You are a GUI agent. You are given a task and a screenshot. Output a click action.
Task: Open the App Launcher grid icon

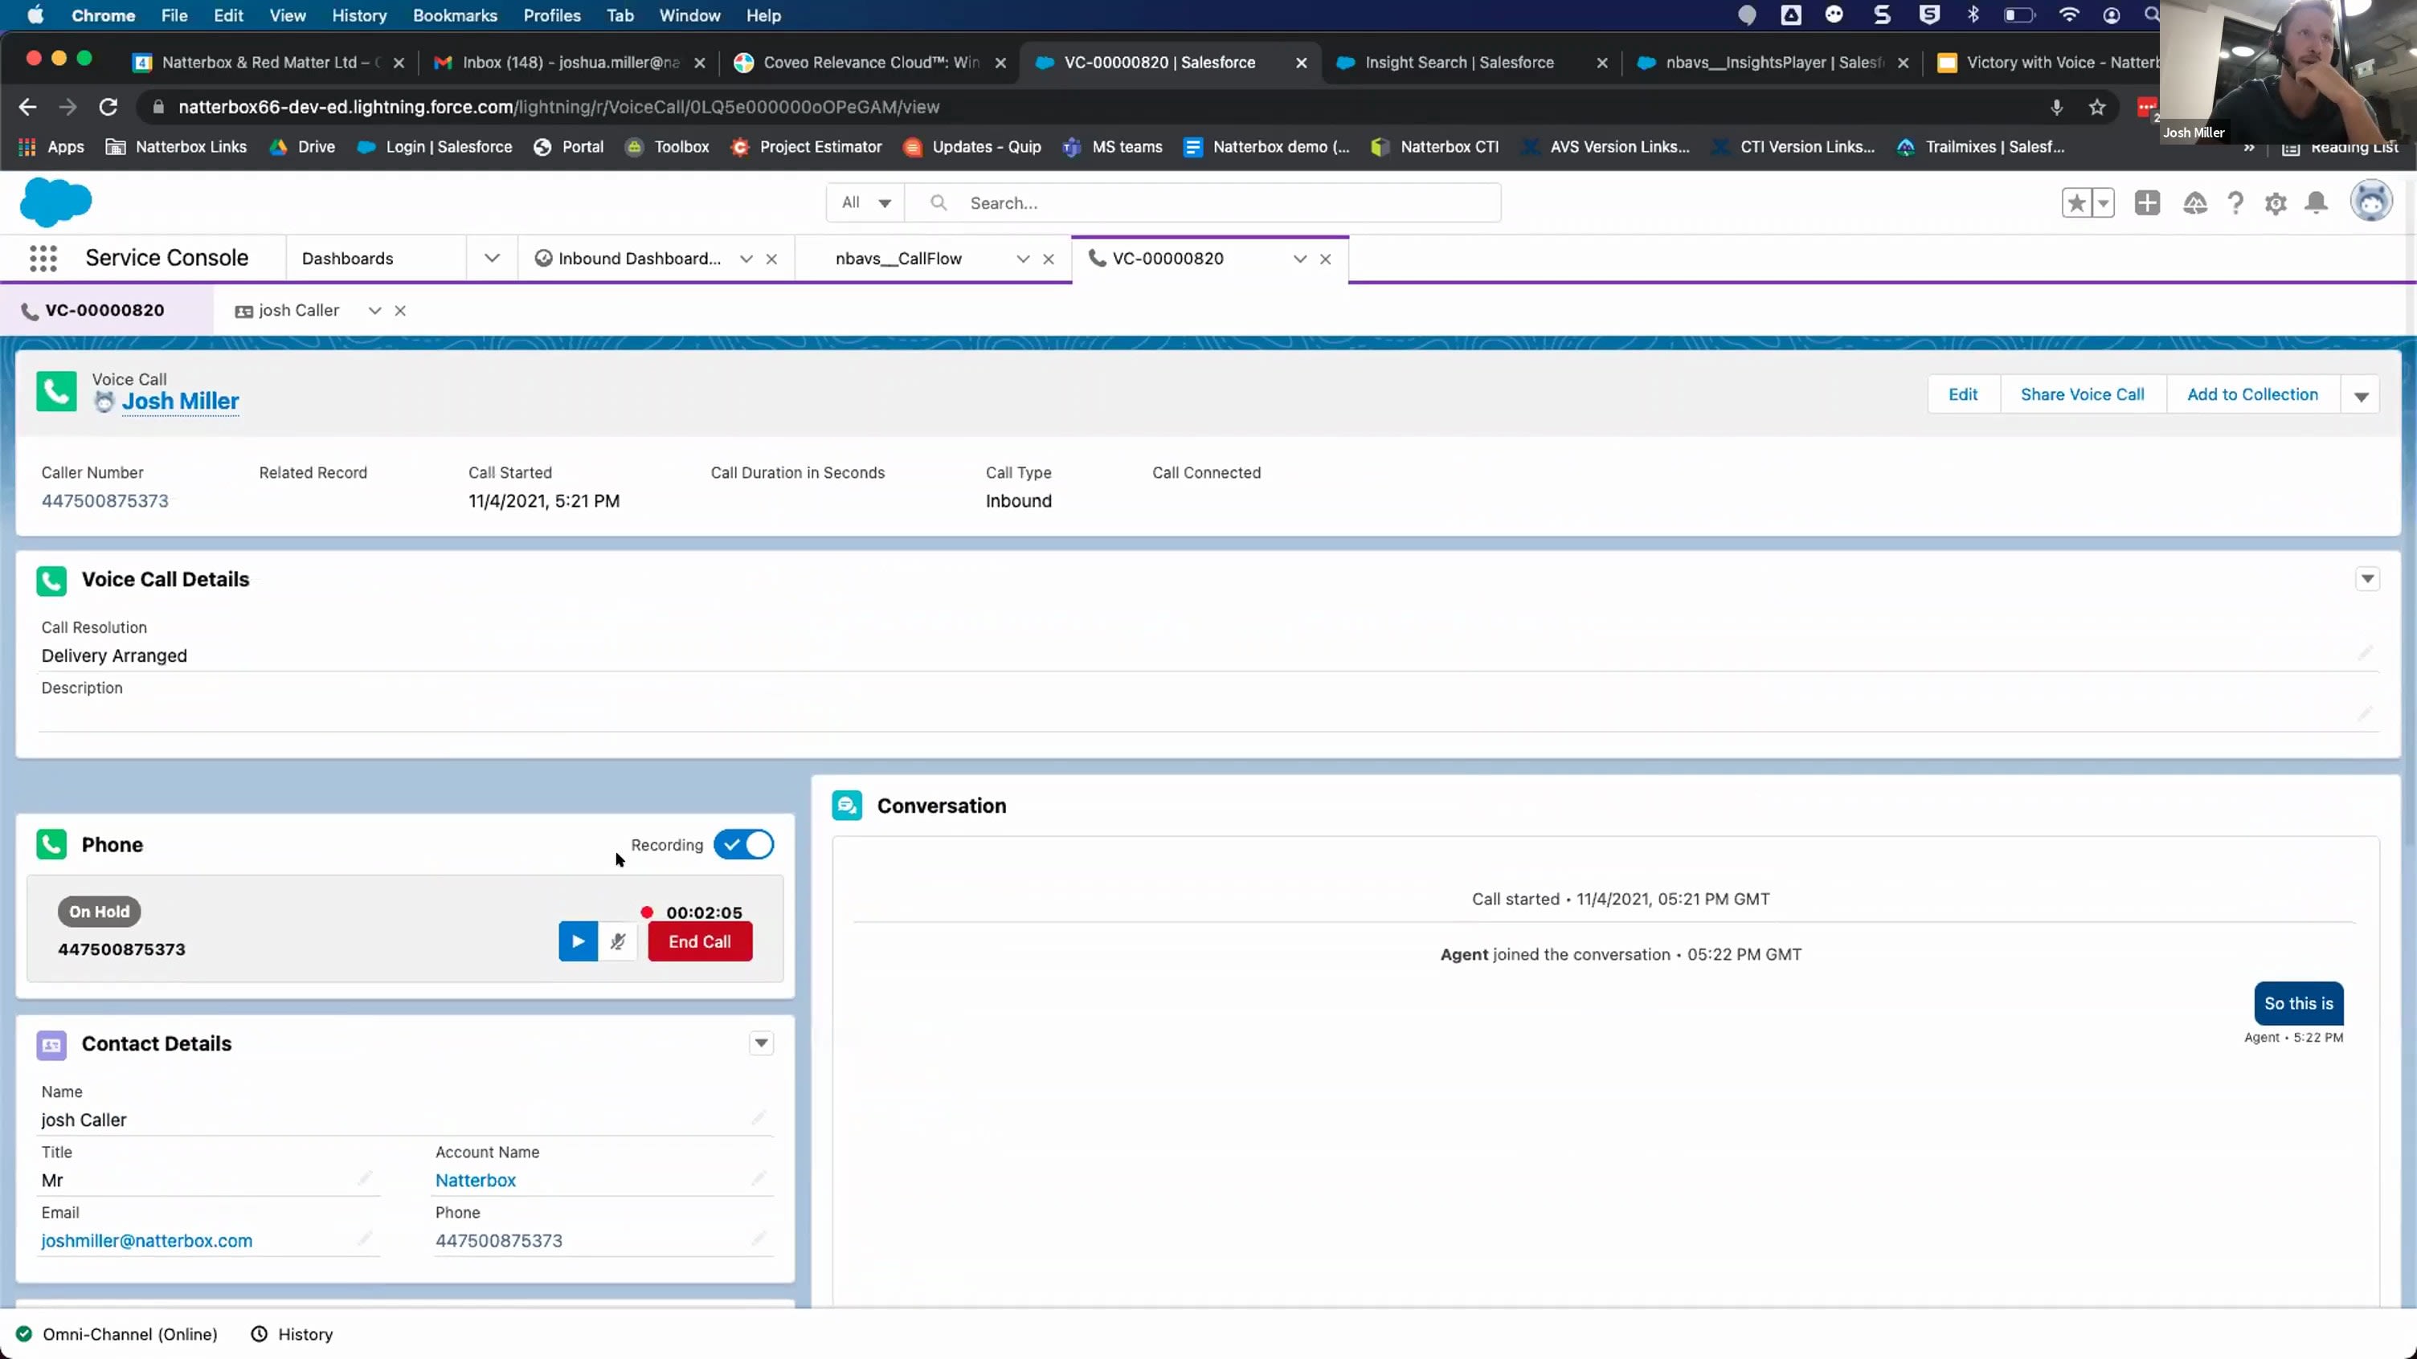[x=43, y=258]
